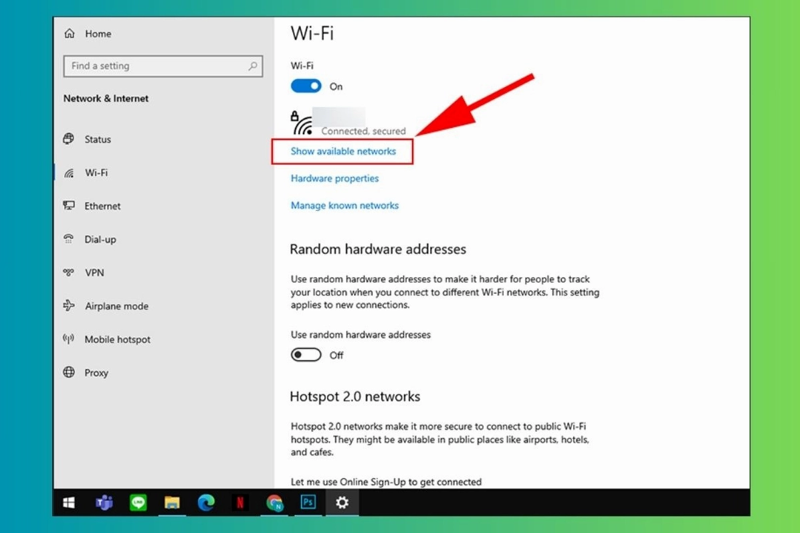This screenshot has width=800, height=533.
Task: Launch Photoshop from the taskbar
Action: 308,502
